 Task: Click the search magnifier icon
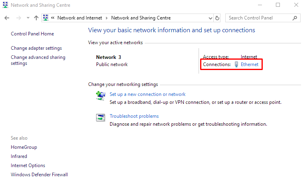[x=295, y=18]
